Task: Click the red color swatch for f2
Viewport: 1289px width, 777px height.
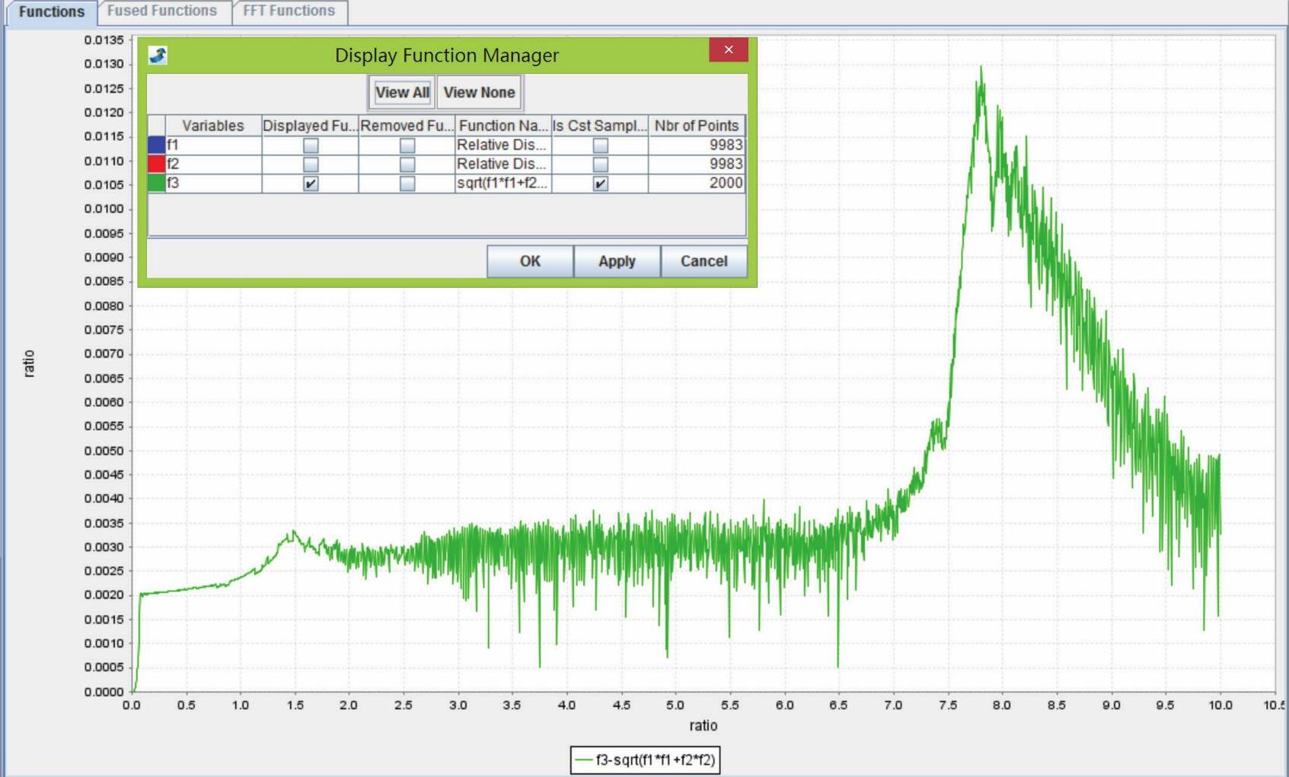Action: click(157, 164)
